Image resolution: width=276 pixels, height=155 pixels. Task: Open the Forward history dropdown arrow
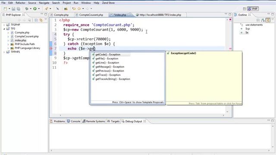[91, 9]
